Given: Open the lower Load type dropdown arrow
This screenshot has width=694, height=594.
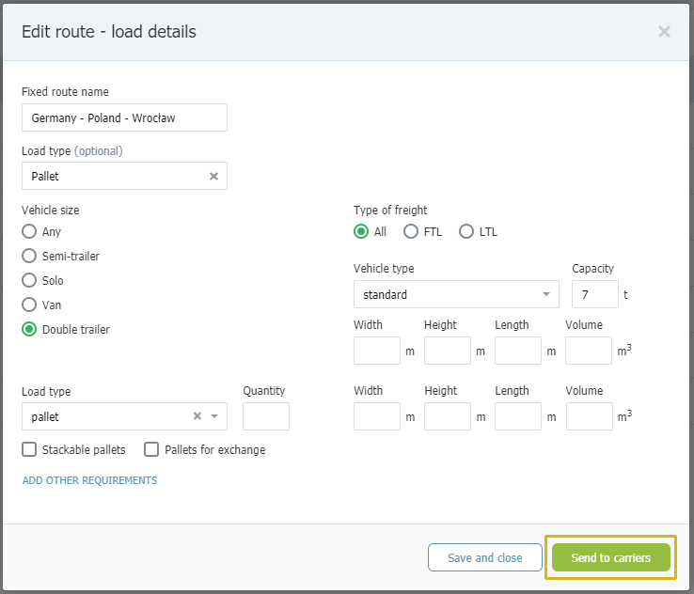Looking at the screenshot, I should point(214,416).
